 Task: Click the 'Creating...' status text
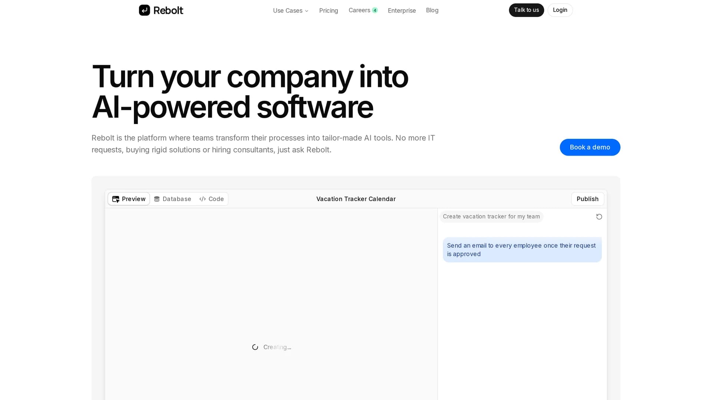[x=277, y=347]
